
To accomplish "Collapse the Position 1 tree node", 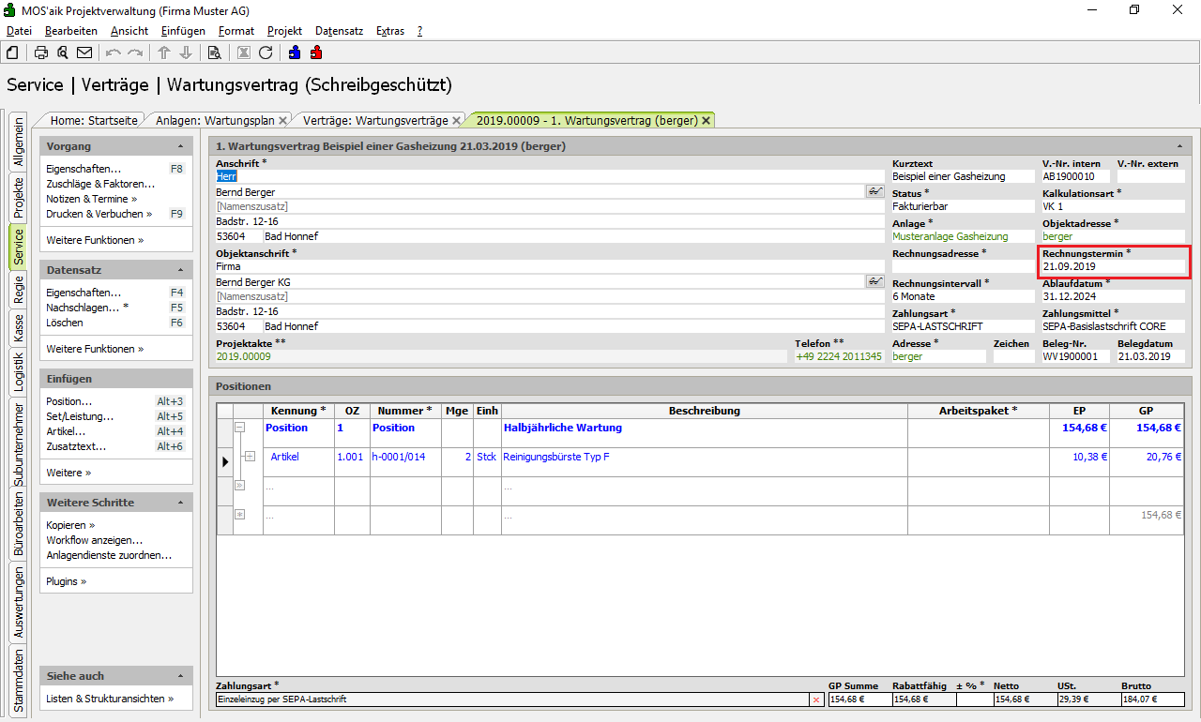I will pyautogui.click(x=239, y=427).
